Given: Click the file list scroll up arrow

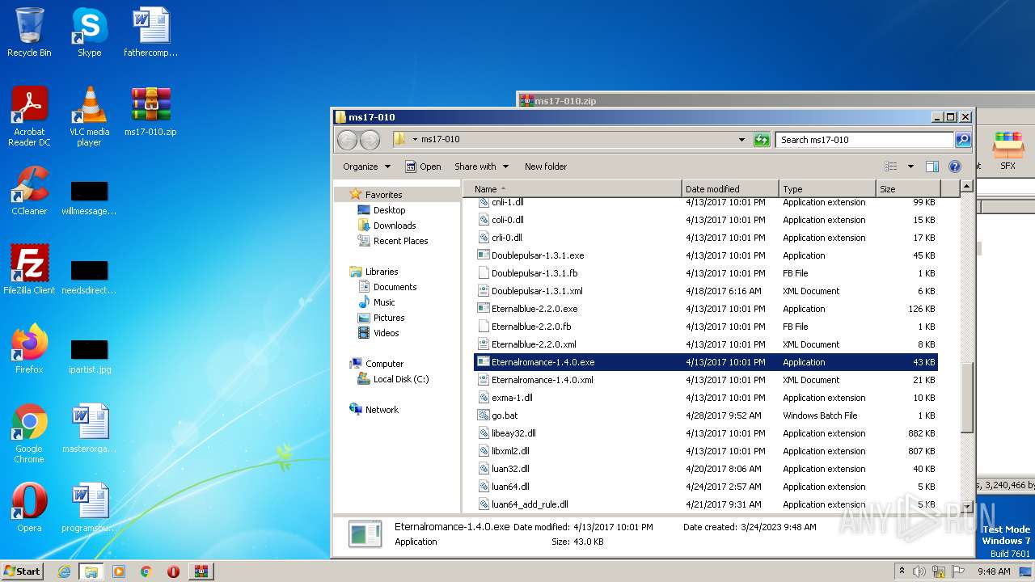Looking at the screenshot, I should [966, 188].
